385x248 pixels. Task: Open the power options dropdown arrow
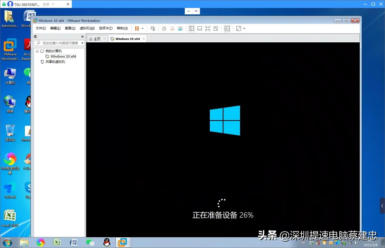tap(143, 29)
